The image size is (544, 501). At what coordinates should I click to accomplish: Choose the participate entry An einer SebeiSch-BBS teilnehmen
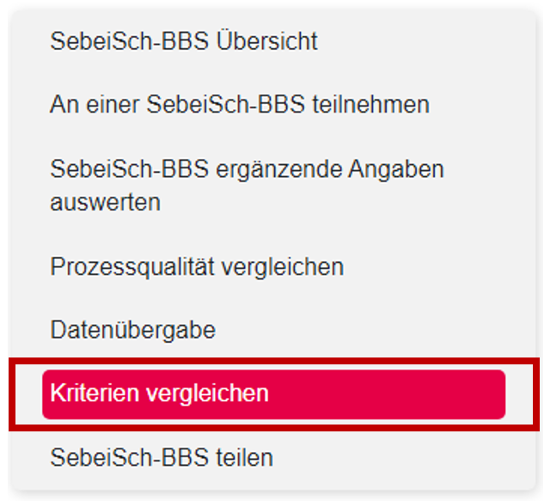pyautogui.click(x=240, y=105)
